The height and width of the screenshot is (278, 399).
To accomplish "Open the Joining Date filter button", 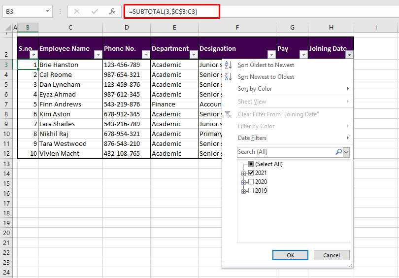I will pos(349,55).
